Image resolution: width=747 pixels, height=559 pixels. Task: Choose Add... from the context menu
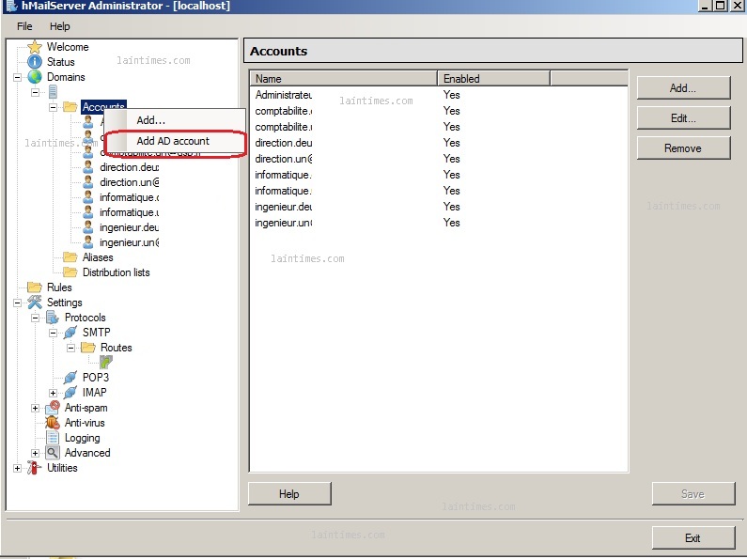click(175, 120)
